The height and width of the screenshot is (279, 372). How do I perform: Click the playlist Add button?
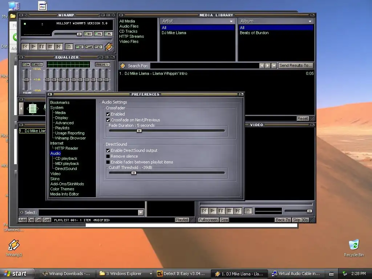(23, 220)
